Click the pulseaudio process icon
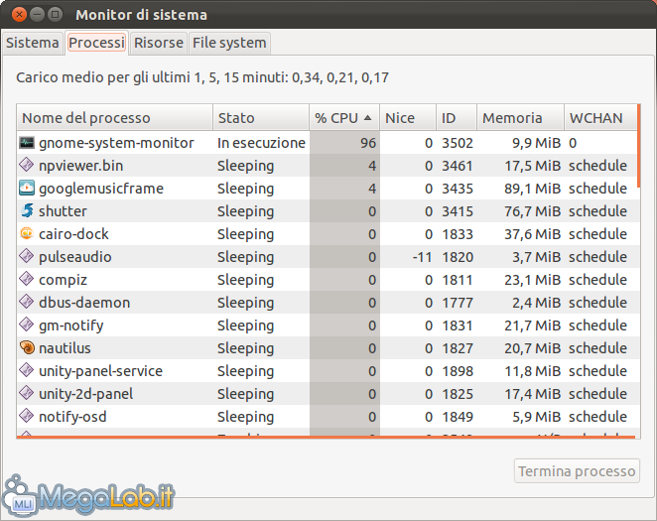657x521 pixels. click(27, 256)
